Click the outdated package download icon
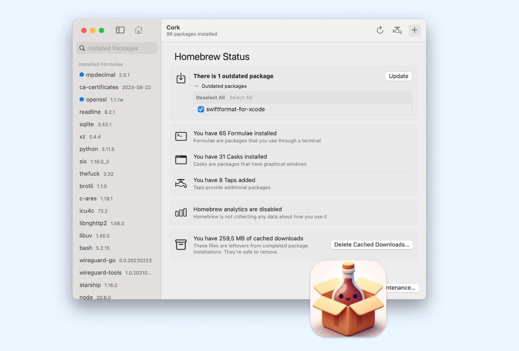519x351 pixels. tap(181, 78)
